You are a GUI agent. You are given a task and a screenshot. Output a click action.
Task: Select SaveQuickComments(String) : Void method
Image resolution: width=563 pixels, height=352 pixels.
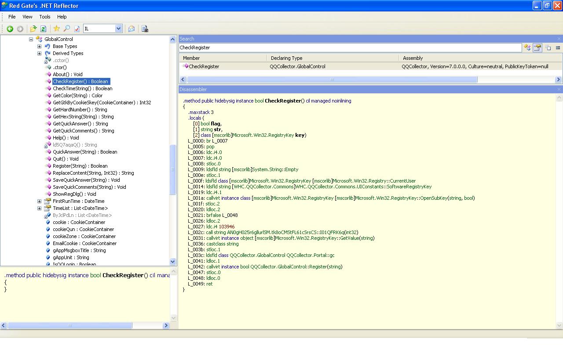pyautogui.click(x=89, y=187)
